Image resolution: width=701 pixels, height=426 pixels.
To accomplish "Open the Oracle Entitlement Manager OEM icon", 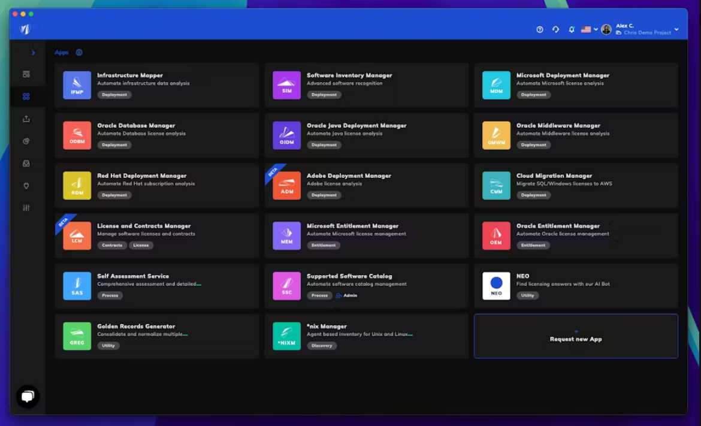I will [496, 235].
